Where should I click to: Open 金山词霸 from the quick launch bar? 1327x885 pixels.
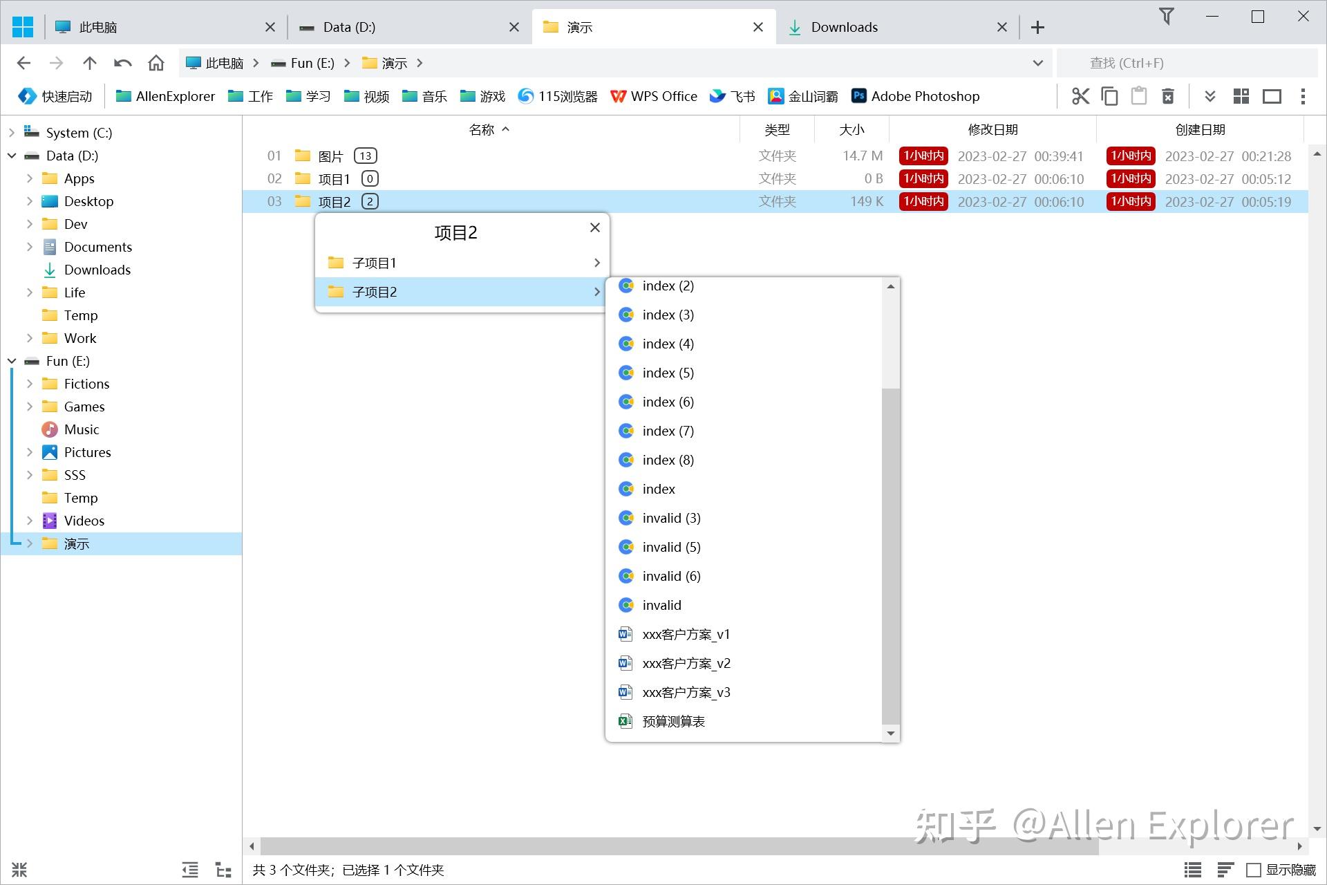(802, 96)
